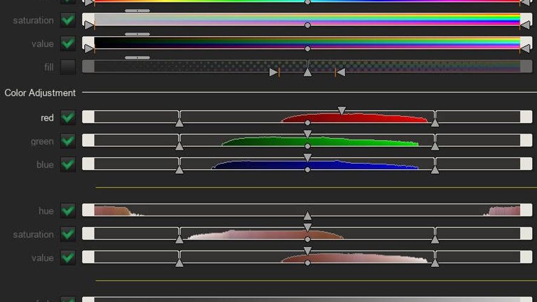Screen dimensions: 537x302
Task: Click the green row's top midpoint triangle
Action: [x=307, y=134]
